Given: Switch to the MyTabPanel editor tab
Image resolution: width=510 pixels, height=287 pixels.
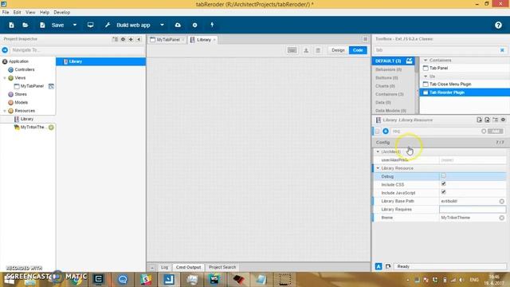Looking at the screenshot, I should coord(168,40).
